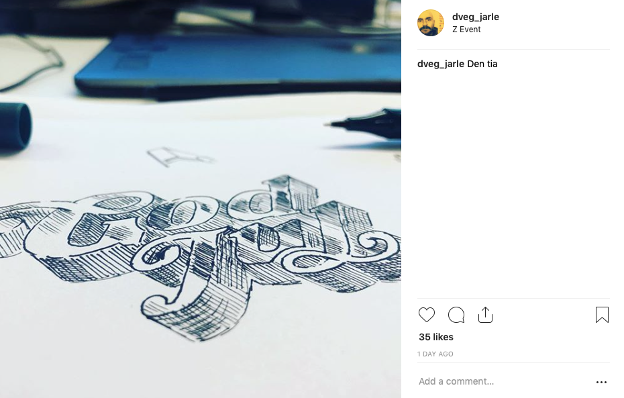Viewport: 624px width, 398px height.
Task: View who liked via 35 likes
Action: 436,337
